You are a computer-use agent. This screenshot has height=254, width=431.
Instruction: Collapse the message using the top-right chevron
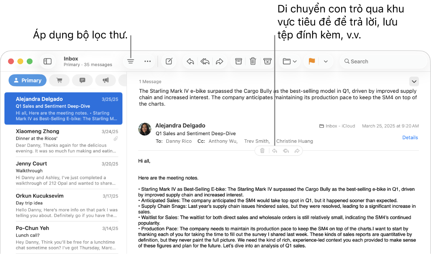(x=414, y=81)
